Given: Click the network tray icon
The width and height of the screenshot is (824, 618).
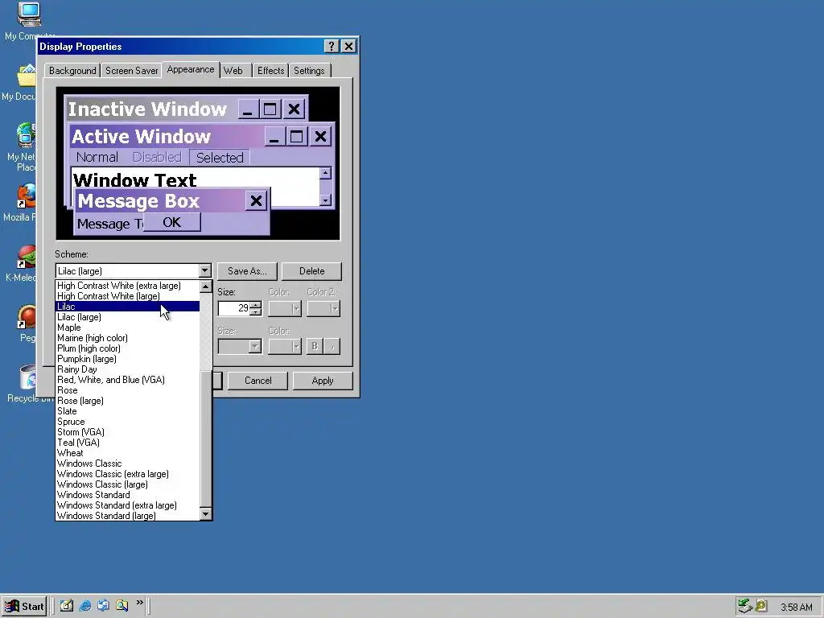Looking at the screenshot, I should point(744,606).
